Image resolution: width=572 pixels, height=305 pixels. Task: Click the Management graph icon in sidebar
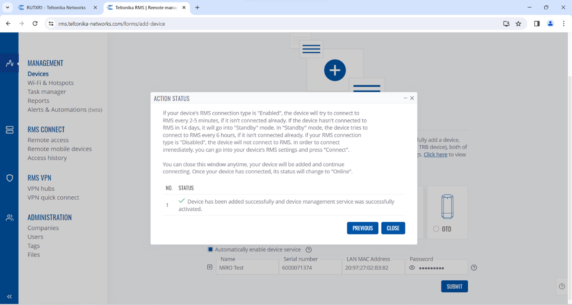[x=10, y=63]
